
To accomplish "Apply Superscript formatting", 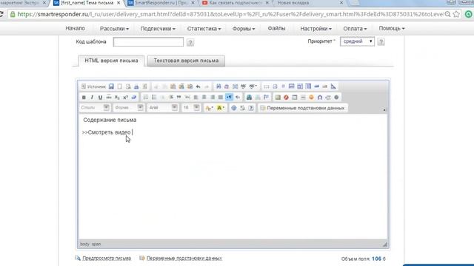I will 125,98.
